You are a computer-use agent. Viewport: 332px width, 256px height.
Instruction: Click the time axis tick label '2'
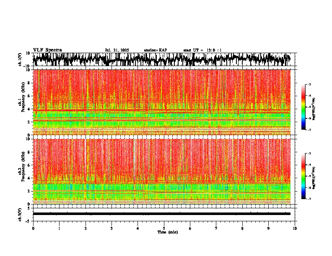pyautogui.click(x=86, y=228)
